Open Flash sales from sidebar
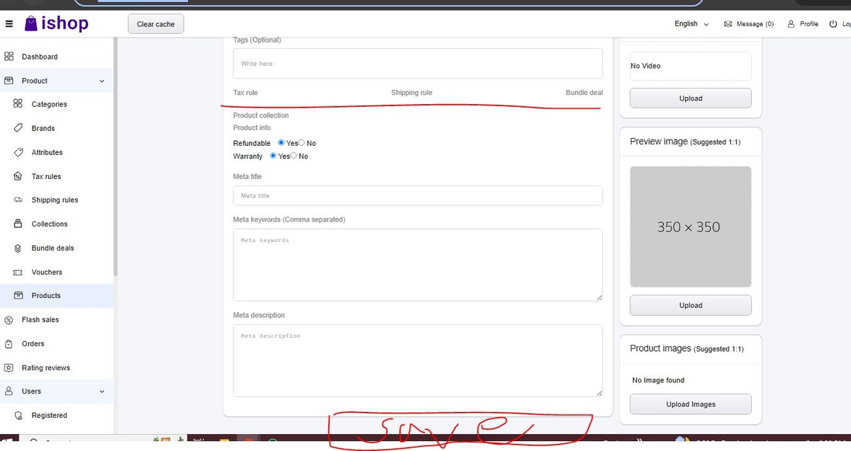This screenshot has width=851, height=451. coord(40,320)
